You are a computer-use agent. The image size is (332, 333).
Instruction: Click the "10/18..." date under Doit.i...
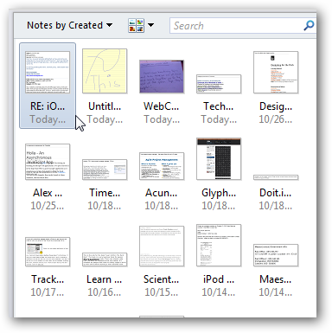[x=276, y=206]
